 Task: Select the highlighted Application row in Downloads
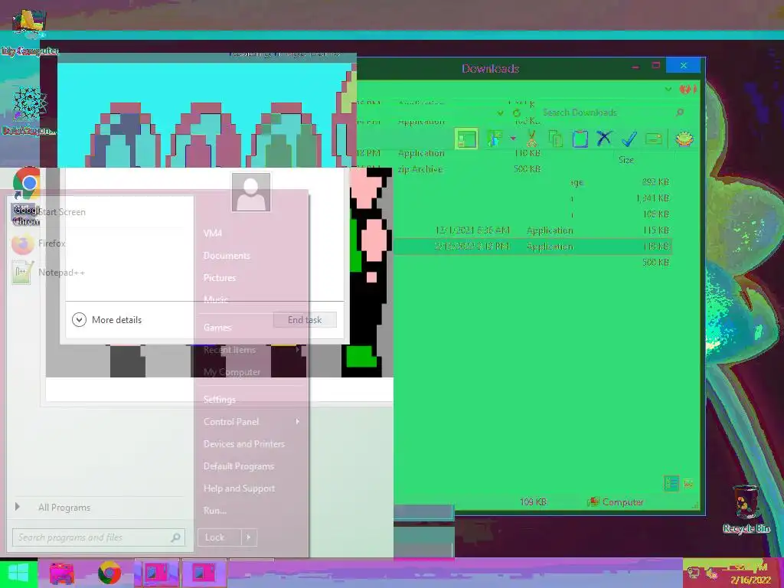tap(533, 247)
